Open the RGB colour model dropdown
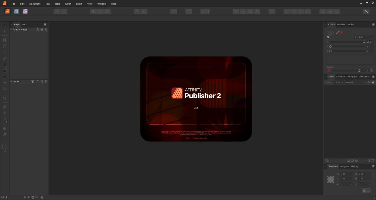 [x=365, y=37]
